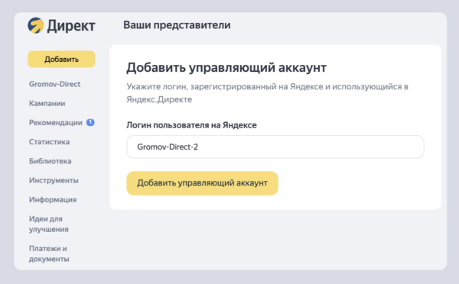Click the yellow Добавить button in sidebar
Image resolution: width=459 pixels, height=284 pixels.
(61, 60)
